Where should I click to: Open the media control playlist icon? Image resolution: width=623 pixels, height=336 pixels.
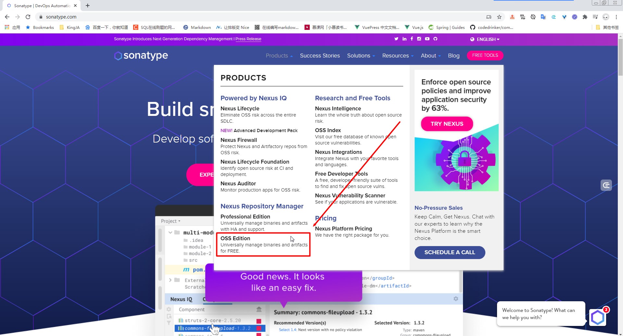tap(595, 17)
